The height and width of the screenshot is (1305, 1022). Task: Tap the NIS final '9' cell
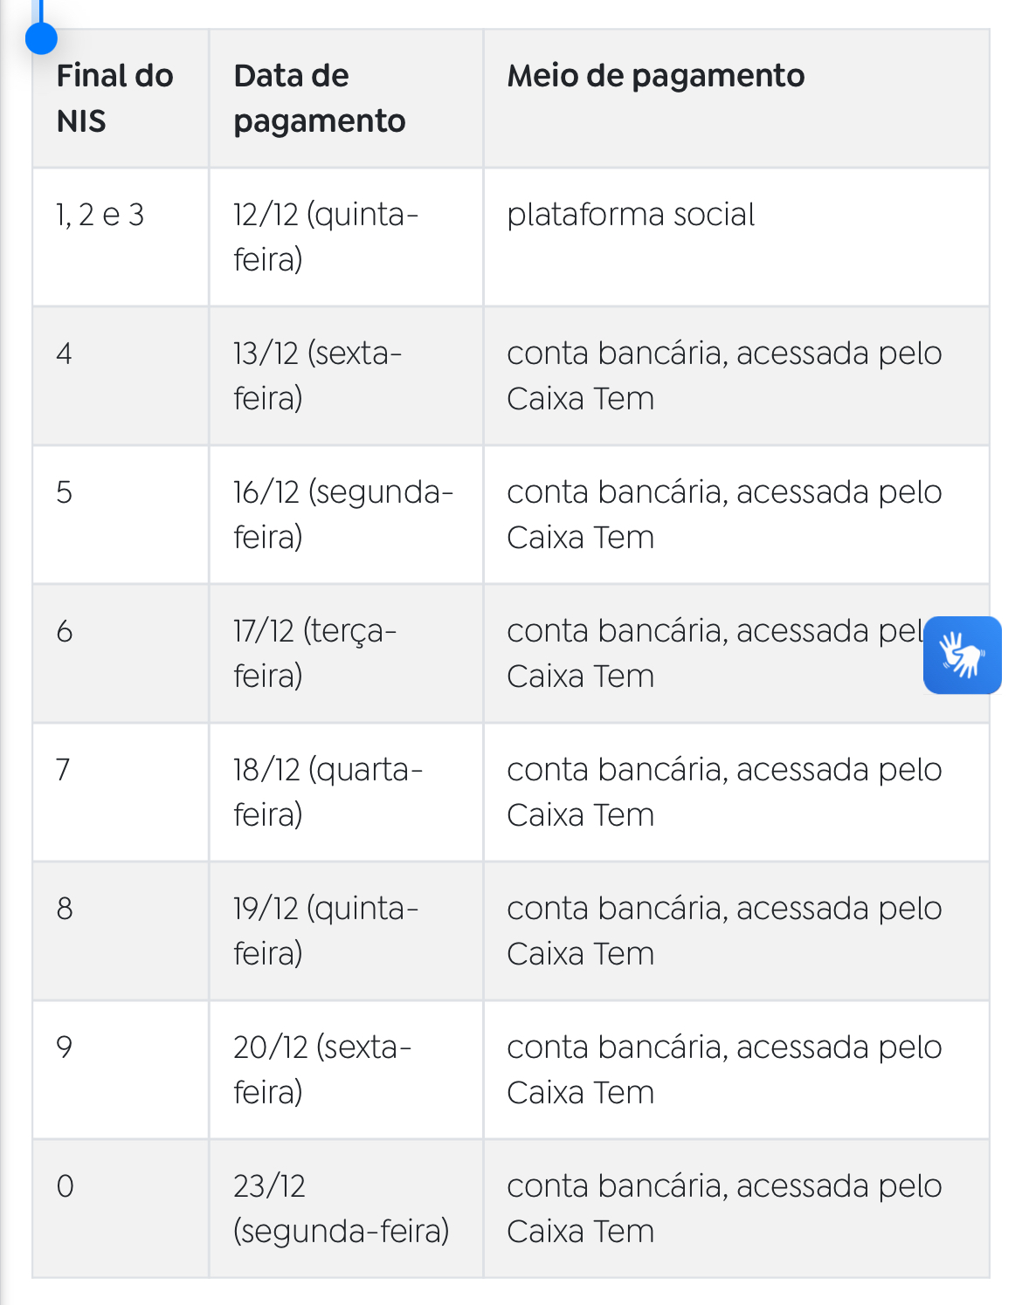[121, 1069]
